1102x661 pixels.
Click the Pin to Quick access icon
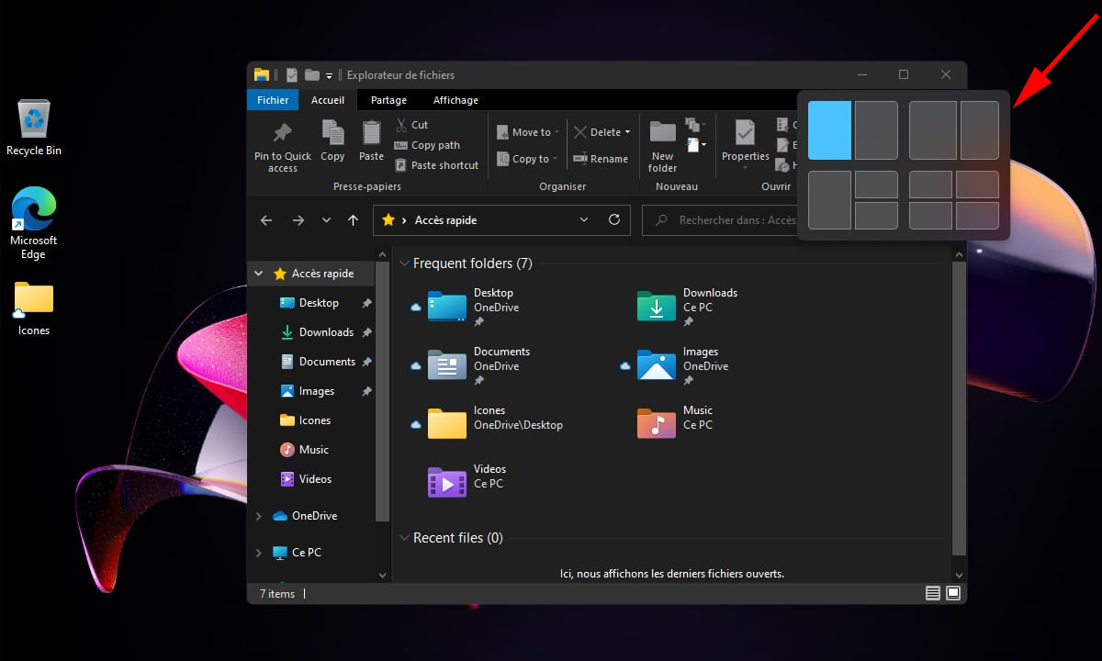pyautogui.click(x=282, y=134)
